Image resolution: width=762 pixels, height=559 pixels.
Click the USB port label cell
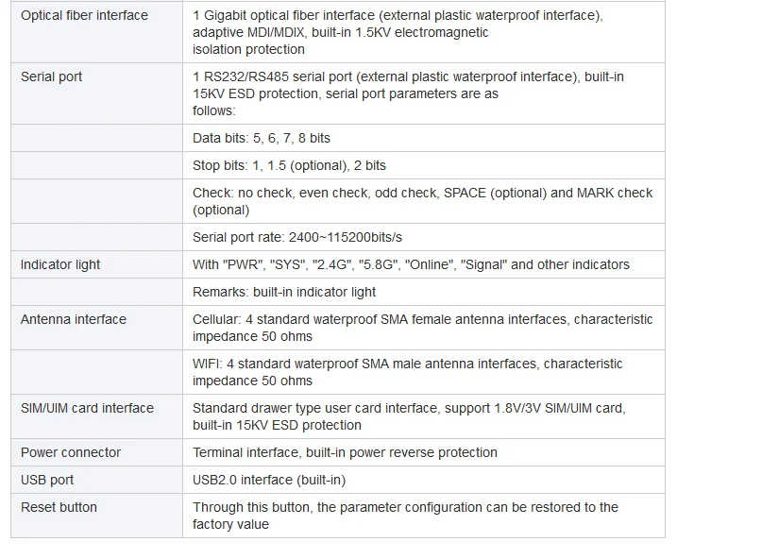point(96,480)
